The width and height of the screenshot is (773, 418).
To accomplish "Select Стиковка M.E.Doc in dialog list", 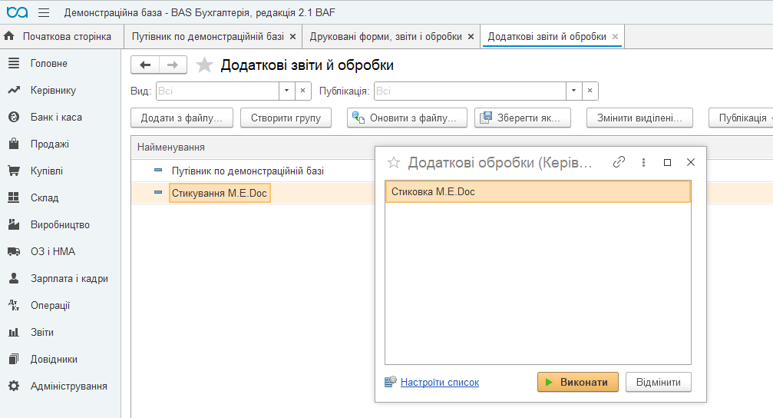I will click(x=537, y=191).
